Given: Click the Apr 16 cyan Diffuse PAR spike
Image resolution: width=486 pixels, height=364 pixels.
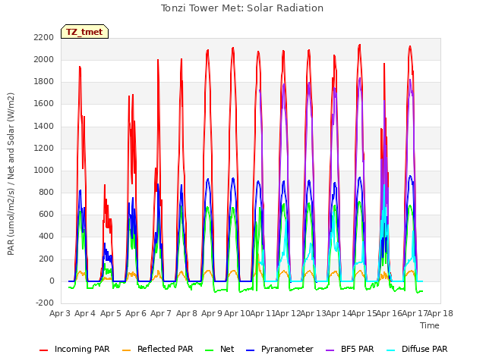Looking at the screenshot, I should coord(384,186).
